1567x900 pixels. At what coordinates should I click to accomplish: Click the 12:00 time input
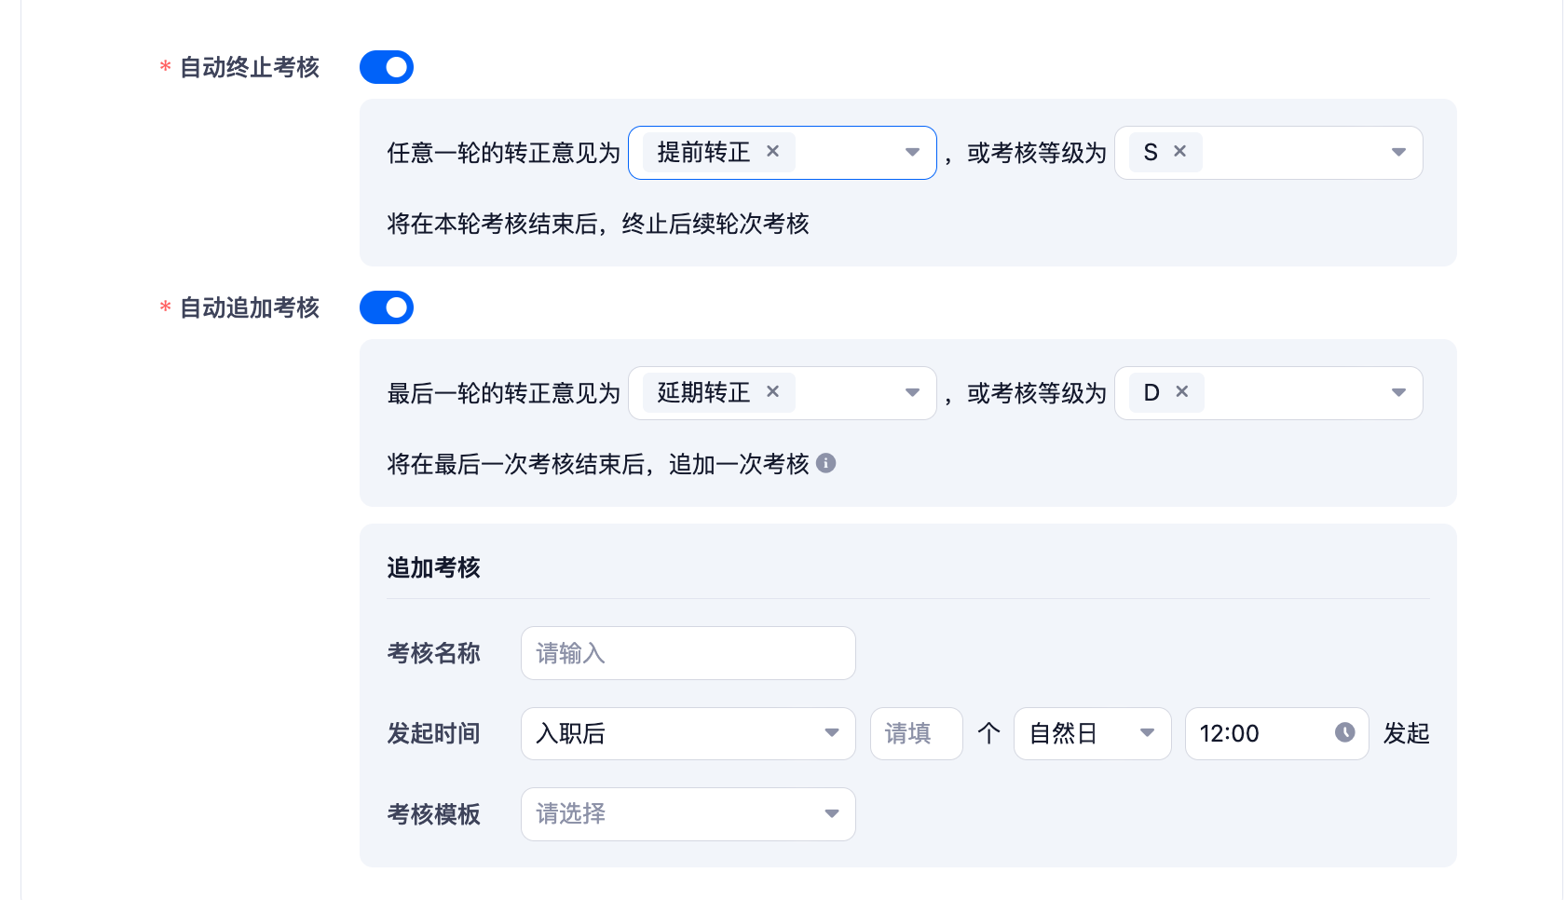1258,734
